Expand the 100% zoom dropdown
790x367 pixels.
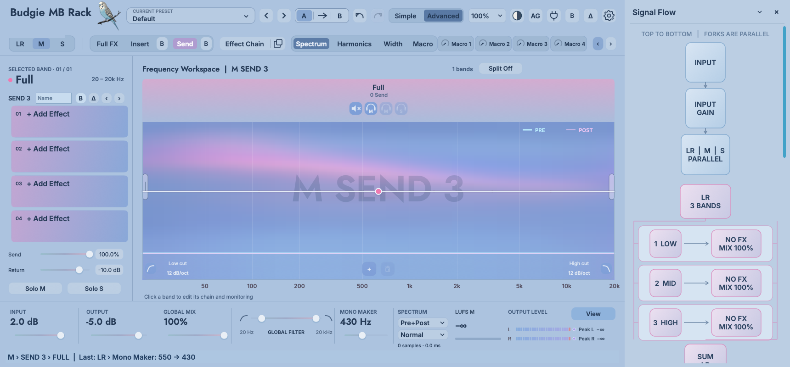(x=487, y=16)
